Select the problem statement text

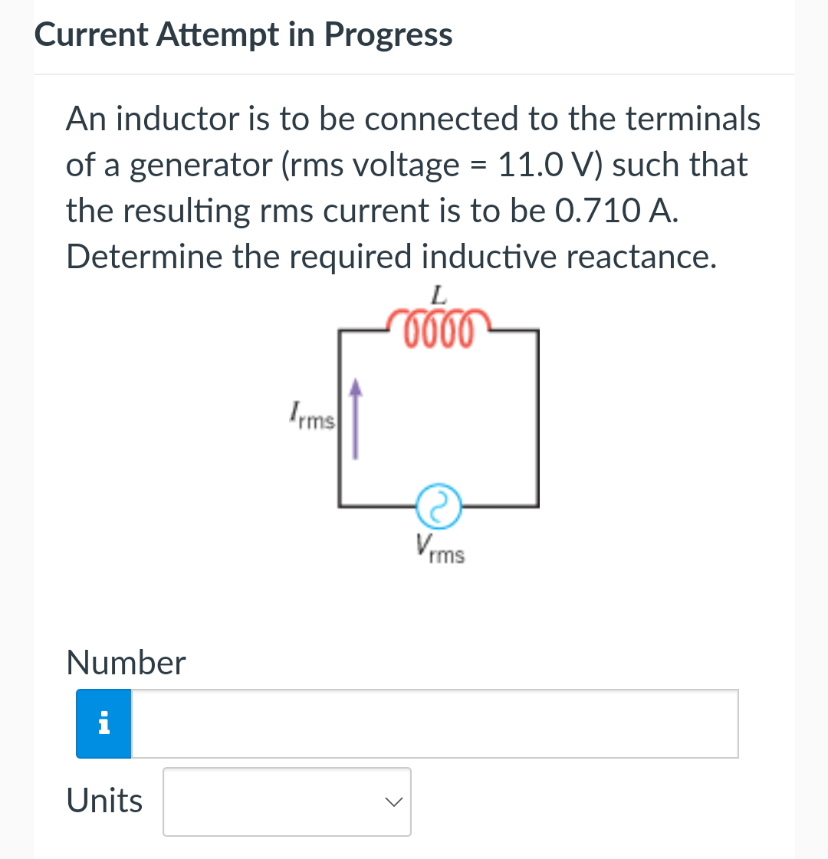414,188
